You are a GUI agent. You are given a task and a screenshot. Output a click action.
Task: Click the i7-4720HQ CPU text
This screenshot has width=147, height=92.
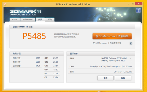pos(111,66)
